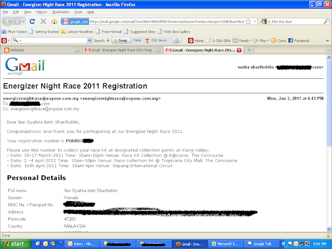Screen dimensions: 332x249
Task: Click the Search button on the toolbar
Action: (x=99, y=40)
